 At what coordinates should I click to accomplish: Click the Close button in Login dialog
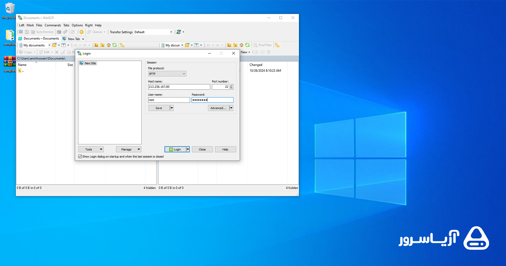click(202, 149)
